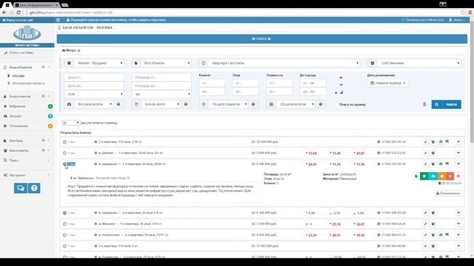Click the flag icon on the м. Царицыно 1-к row
474x266 pixels.
pos(447,164)
